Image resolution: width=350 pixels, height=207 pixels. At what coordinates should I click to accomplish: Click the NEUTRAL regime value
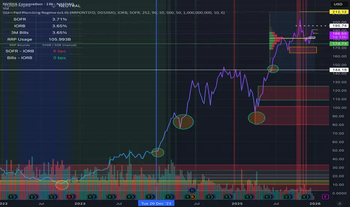pyautogui.click(x=69, y=6)
